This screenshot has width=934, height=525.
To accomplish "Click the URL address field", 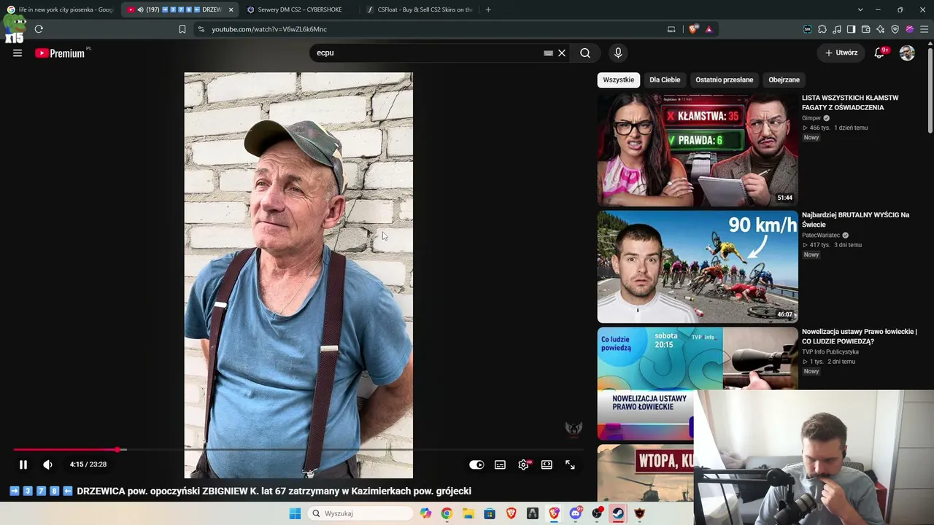I will click(x=431, y=29).
